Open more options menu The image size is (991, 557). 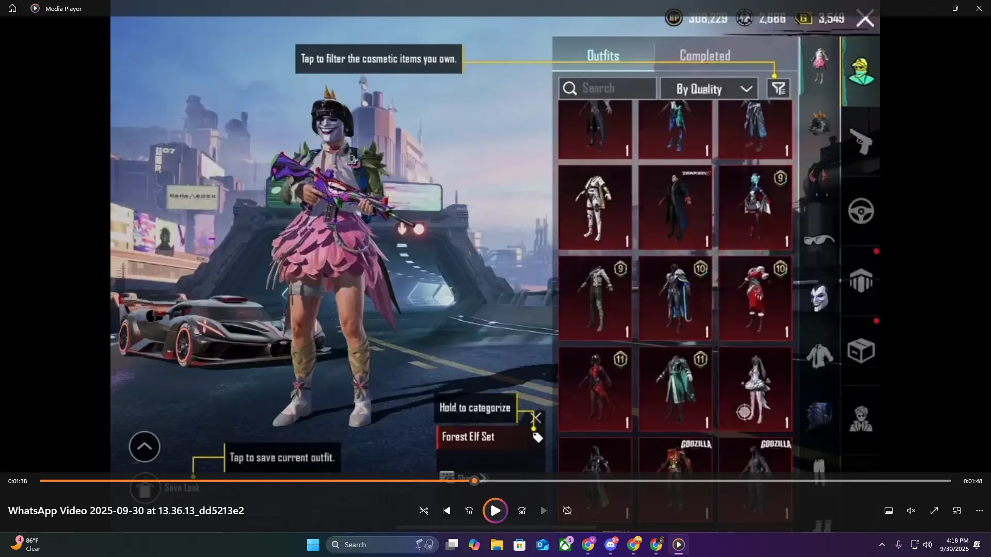pos(980,511)
